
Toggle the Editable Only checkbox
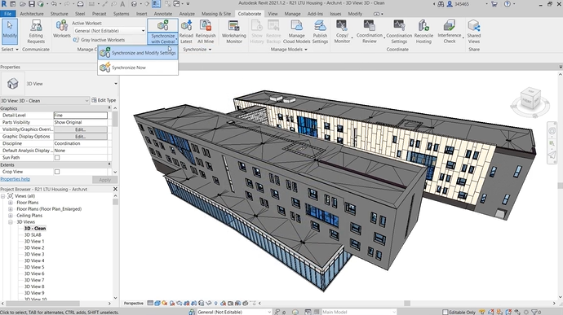446,312
